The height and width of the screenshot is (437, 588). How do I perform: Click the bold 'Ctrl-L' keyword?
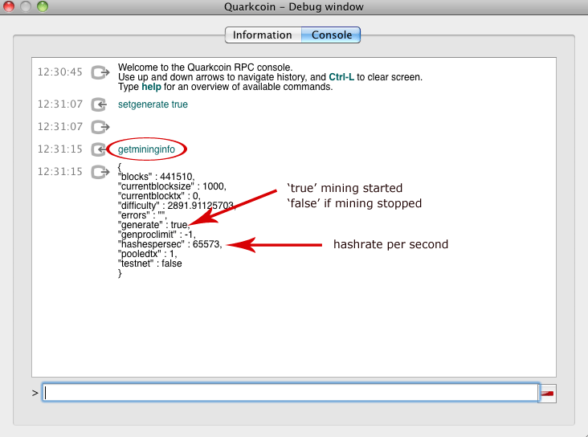(x=341, y=77)
